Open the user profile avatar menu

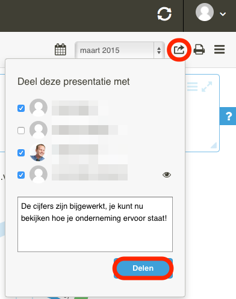(205, 12)
